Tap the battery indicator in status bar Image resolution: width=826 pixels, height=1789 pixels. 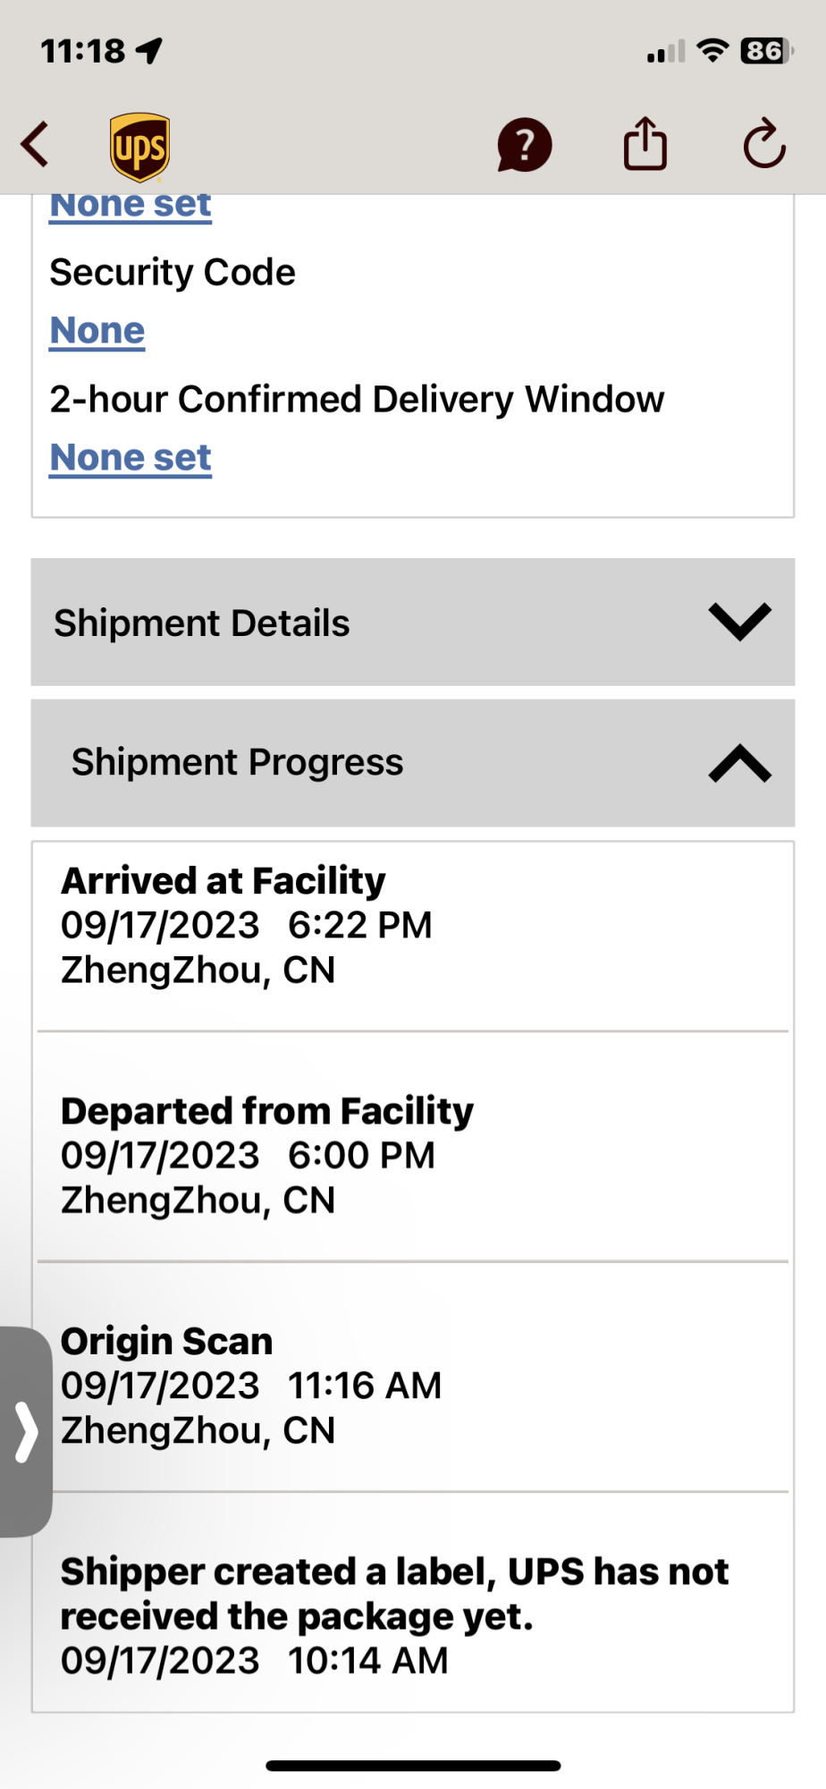(x=766, y=51)
